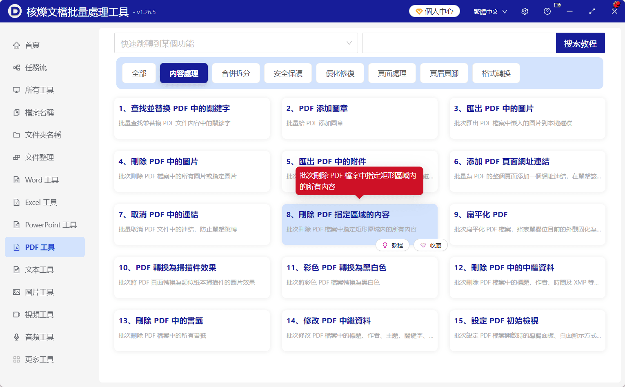Click the 任務流 workflow icon in sidebar

coord(16,67)
